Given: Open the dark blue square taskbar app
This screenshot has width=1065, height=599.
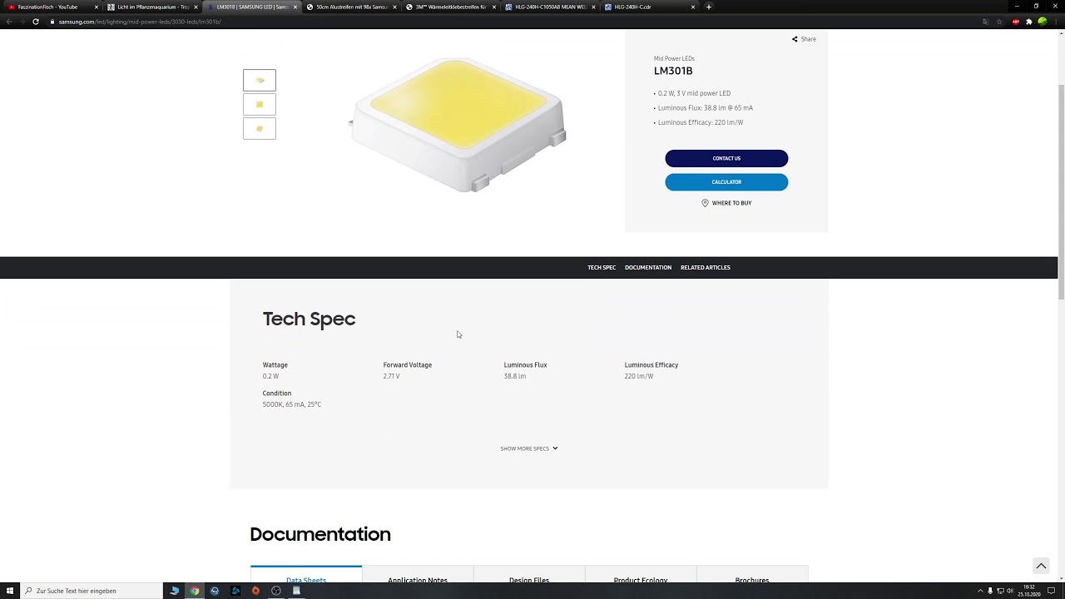Looking at the screenshot, I should click(235, 591).
